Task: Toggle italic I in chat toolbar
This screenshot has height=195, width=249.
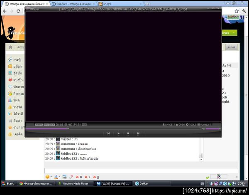Action: click(88, 177)
